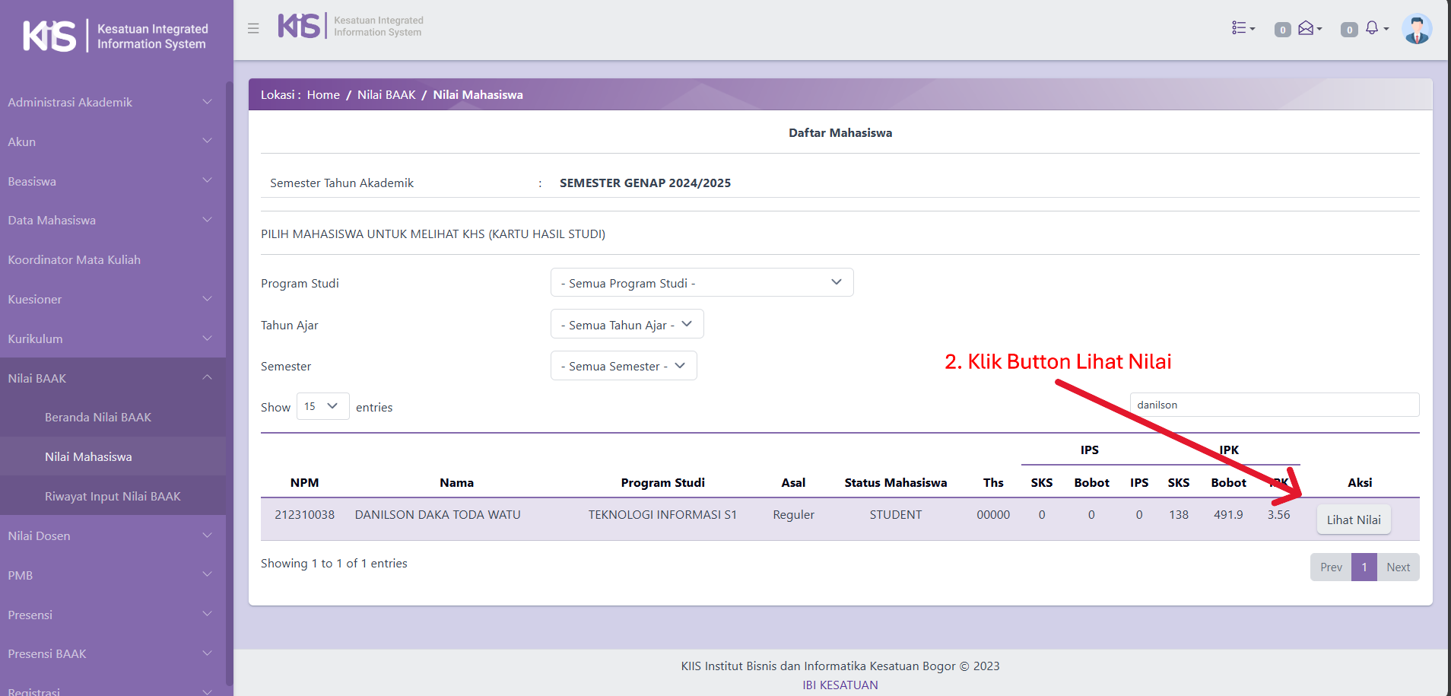Expand Administrasi Akademik sidebar menu
This screenshot has width=1451, height=696.
[110, 102]
